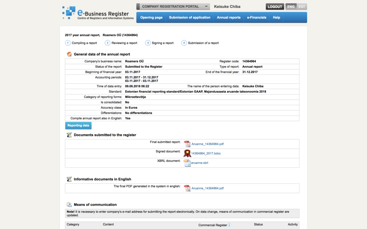Open the Annual reports tab
The width and height of the screenshot is (367, 229).
pos(229,18)
